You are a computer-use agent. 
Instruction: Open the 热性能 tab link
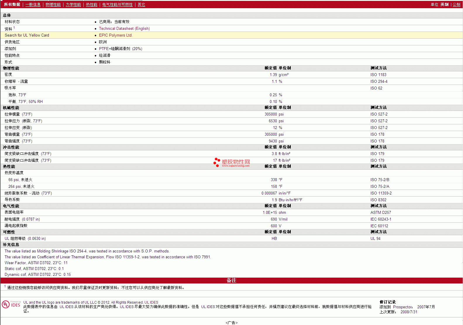[92, 5]
